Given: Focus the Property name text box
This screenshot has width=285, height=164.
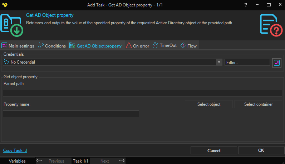Looking at the screenshot, I should 71,114.
